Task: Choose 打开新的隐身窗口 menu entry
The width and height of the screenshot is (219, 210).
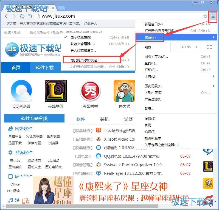Action: [x=176, y=31]
